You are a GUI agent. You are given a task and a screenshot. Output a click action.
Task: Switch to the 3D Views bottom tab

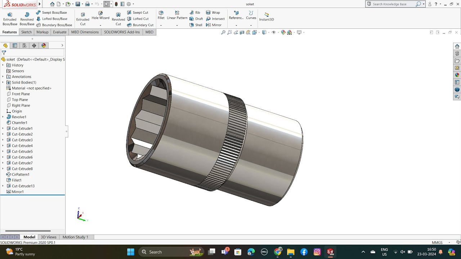tap(49, 237)
